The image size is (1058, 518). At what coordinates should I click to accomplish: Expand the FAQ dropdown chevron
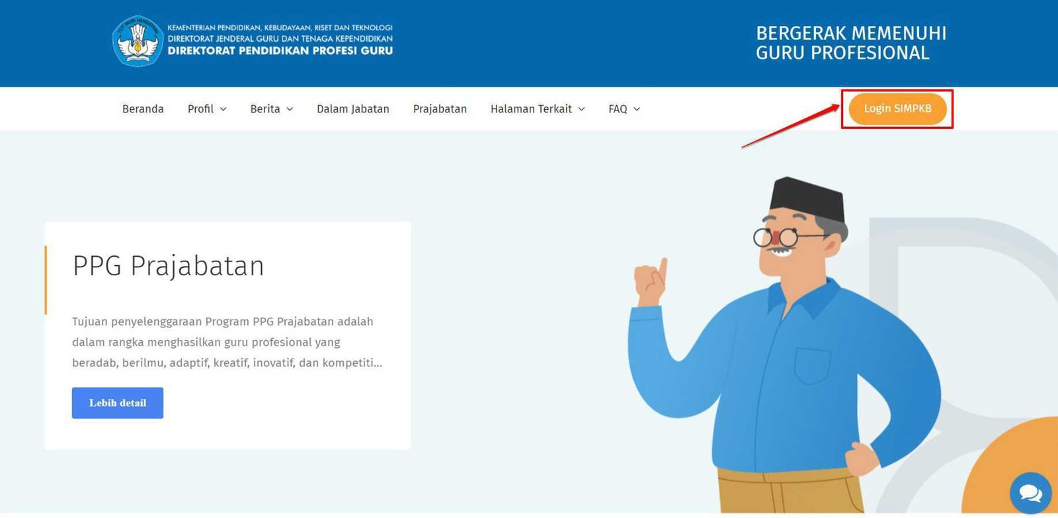pos(637,109)
